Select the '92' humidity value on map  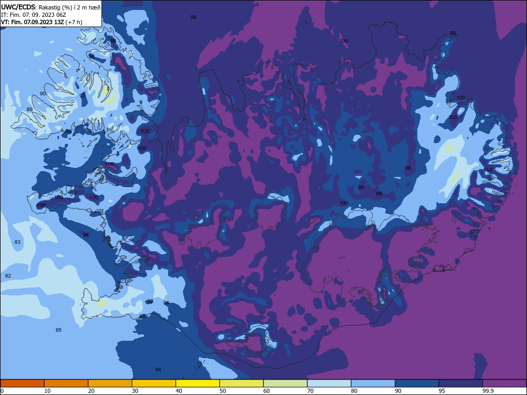150,301
